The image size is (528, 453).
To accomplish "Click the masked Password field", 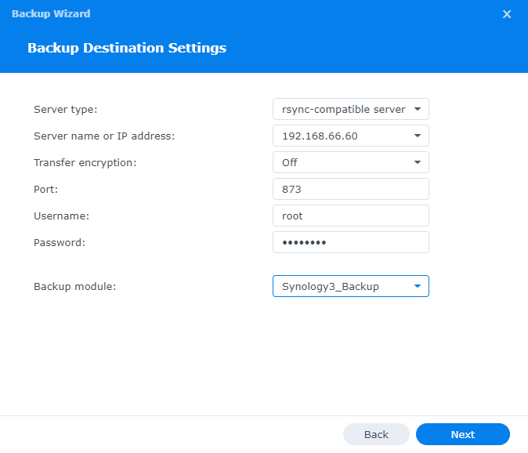I will point(350,243).
